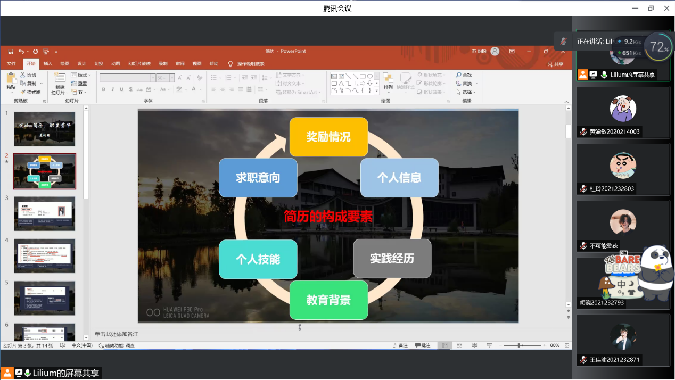Open the Select (选择) dropdown in editing group
This screenshot has height=380, width=675.
click(x=466, y=92)
